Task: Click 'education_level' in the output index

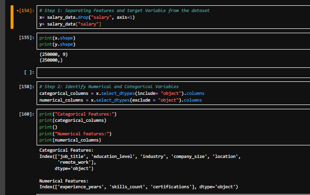Action: tap(113, 156)
